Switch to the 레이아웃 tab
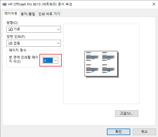Viewport: 158px width, 137px height. point(11,14)
